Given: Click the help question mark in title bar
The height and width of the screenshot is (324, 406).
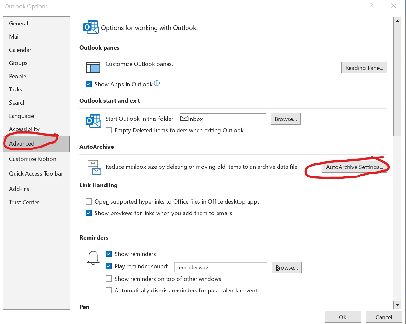Looking at the screenshot, I should 371,6.
